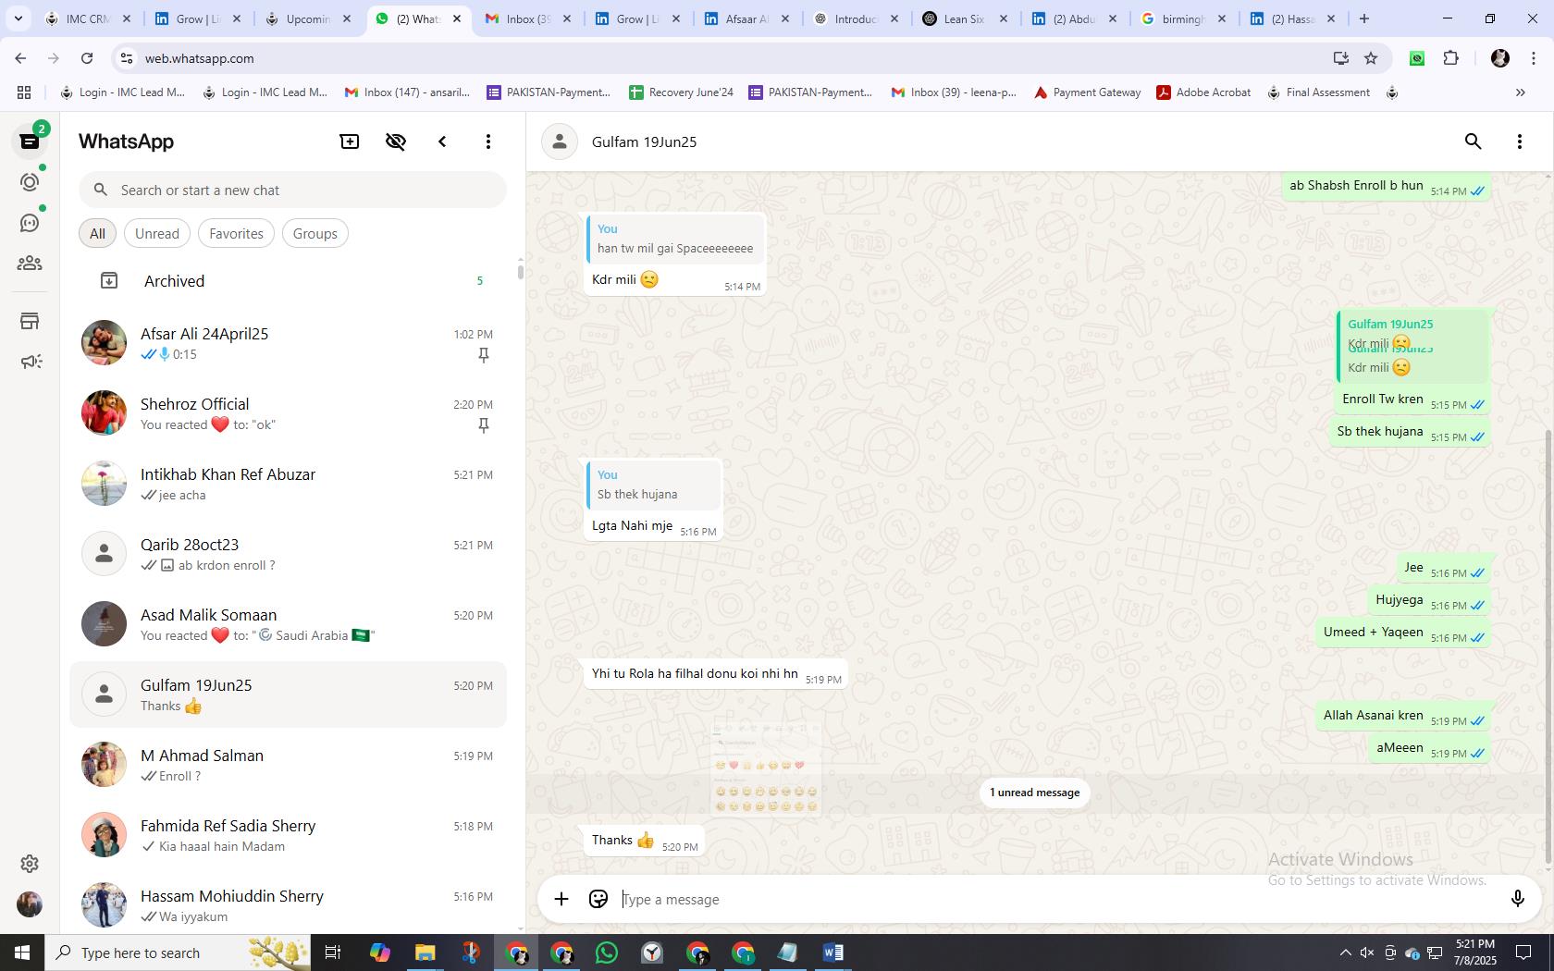The height and width of the screenshot is (971, 1554).
Task: Click the '1 unread message' pill
Action: 1034,793
